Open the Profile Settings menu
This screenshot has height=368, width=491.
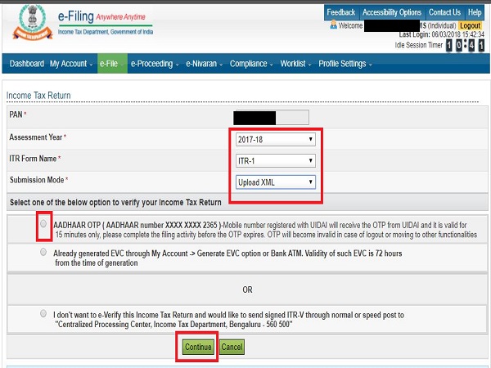(345, 64)
